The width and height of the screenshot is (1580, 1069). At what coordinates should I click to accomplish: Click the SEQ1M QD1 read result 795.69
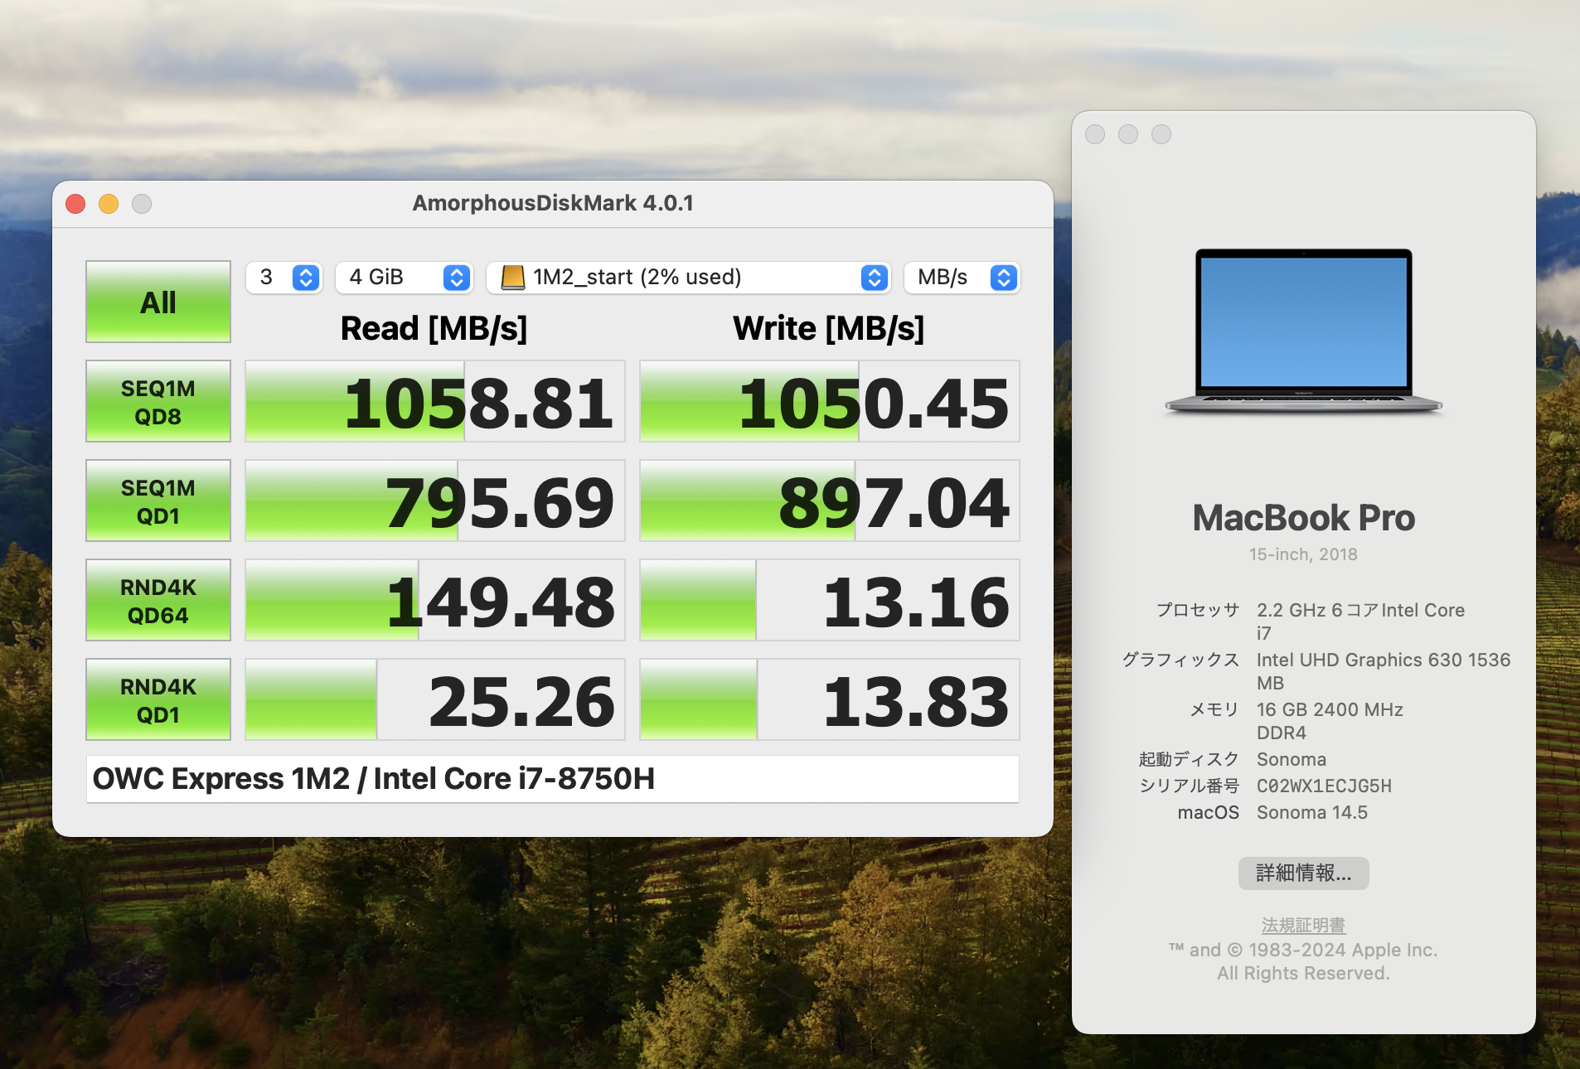click(435, 501)
